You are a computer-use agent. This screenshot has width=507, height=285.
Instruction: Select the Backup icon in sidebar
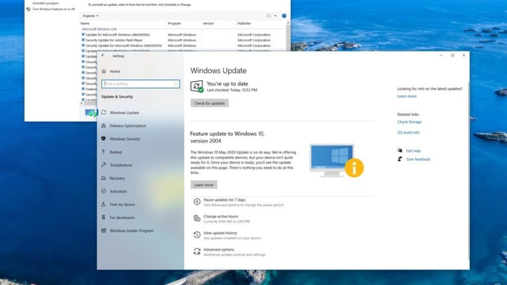pos(104,152)
